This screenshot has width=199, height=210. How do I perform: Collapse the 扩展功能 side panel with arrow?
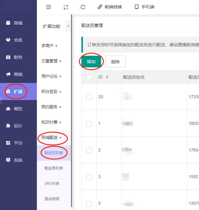[x=68, y=26]
